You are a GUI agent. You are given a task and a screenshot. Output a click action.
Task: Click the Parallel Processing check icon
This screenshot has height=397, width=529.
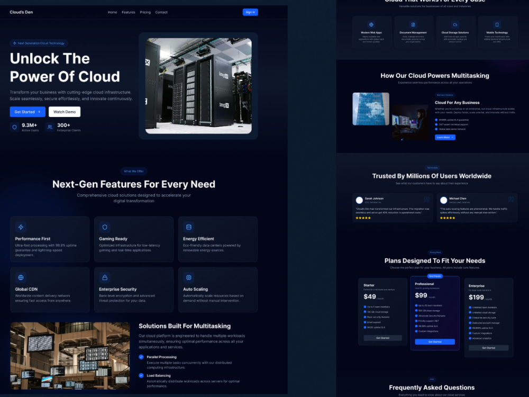pyautogui.click(x=141, y=357)
